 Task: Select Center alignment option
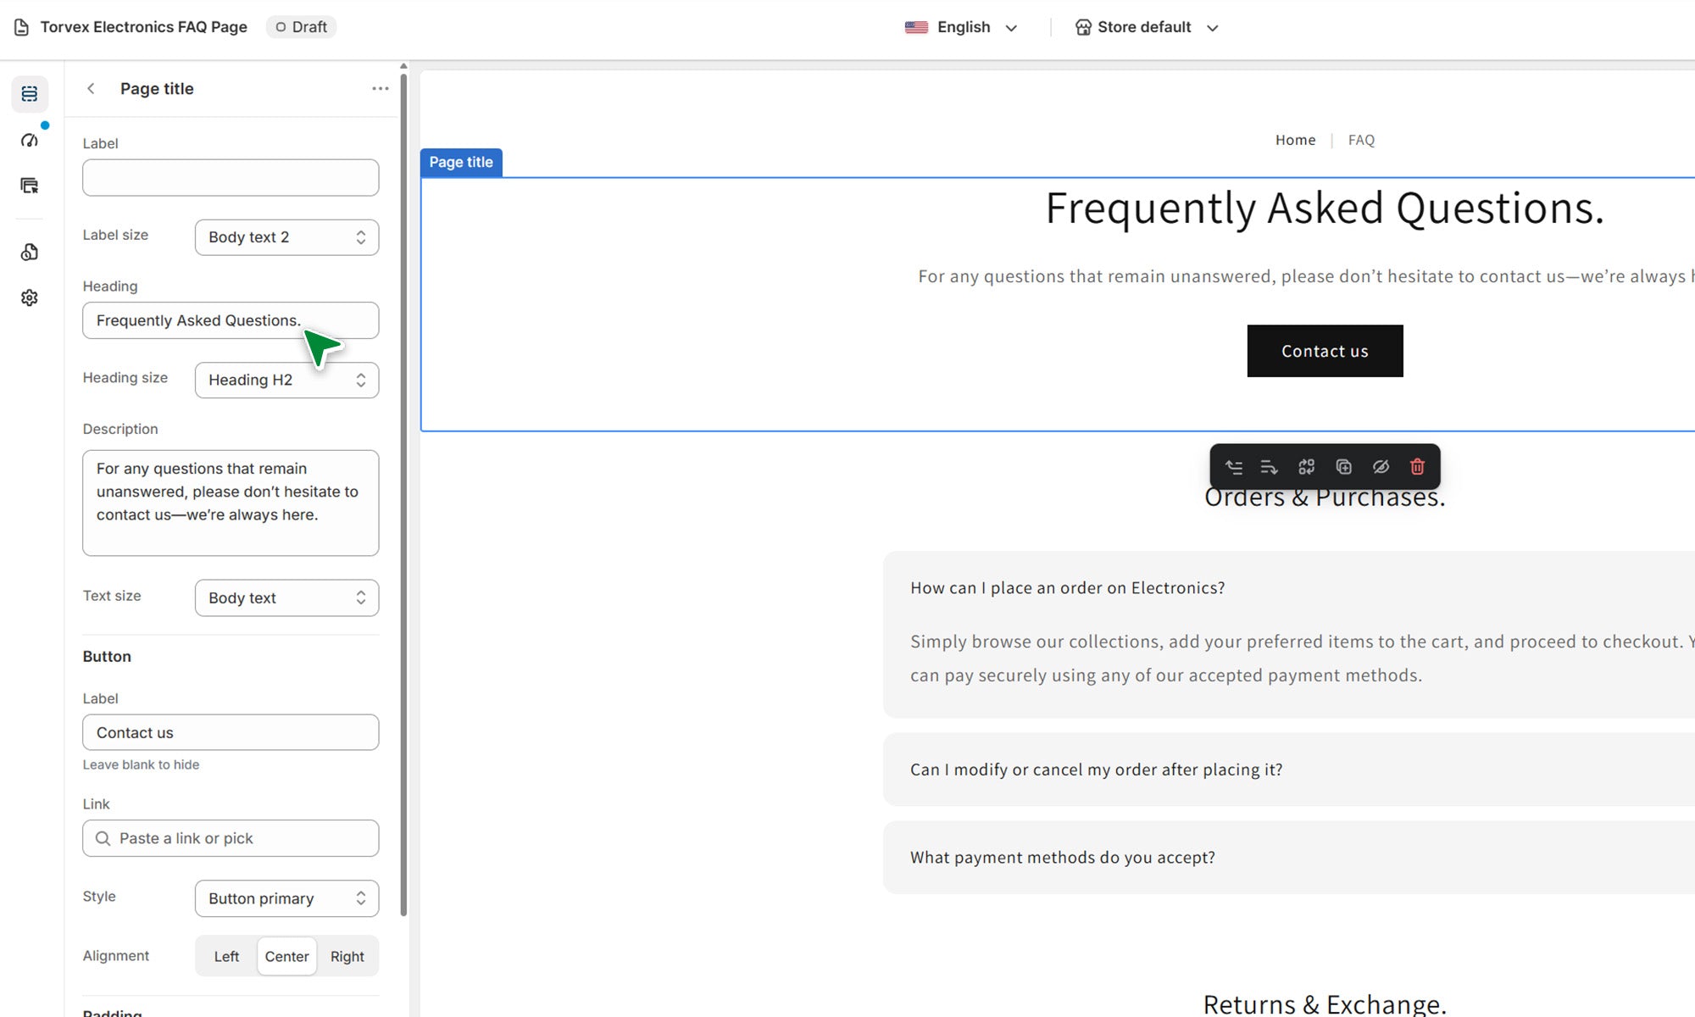286,956
